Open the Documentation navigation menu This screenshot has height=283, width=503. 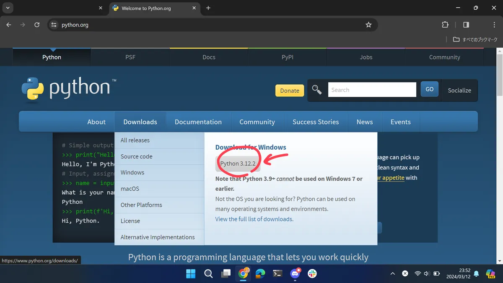point(198,122)
